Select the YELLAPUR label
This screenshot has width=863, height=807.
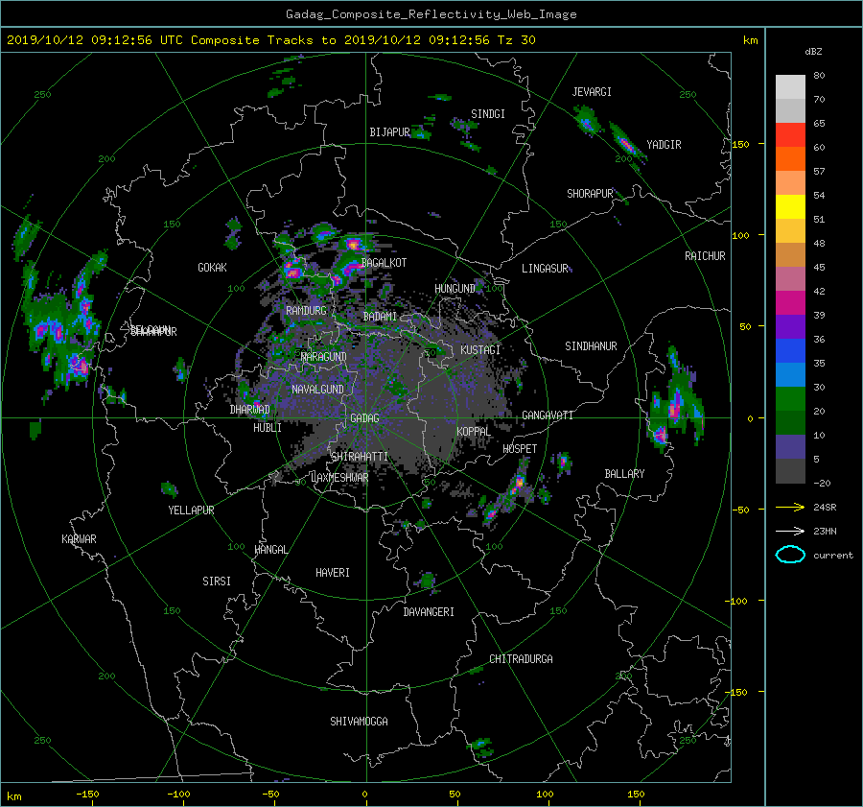pyautogui.click(x=191, y=510)
